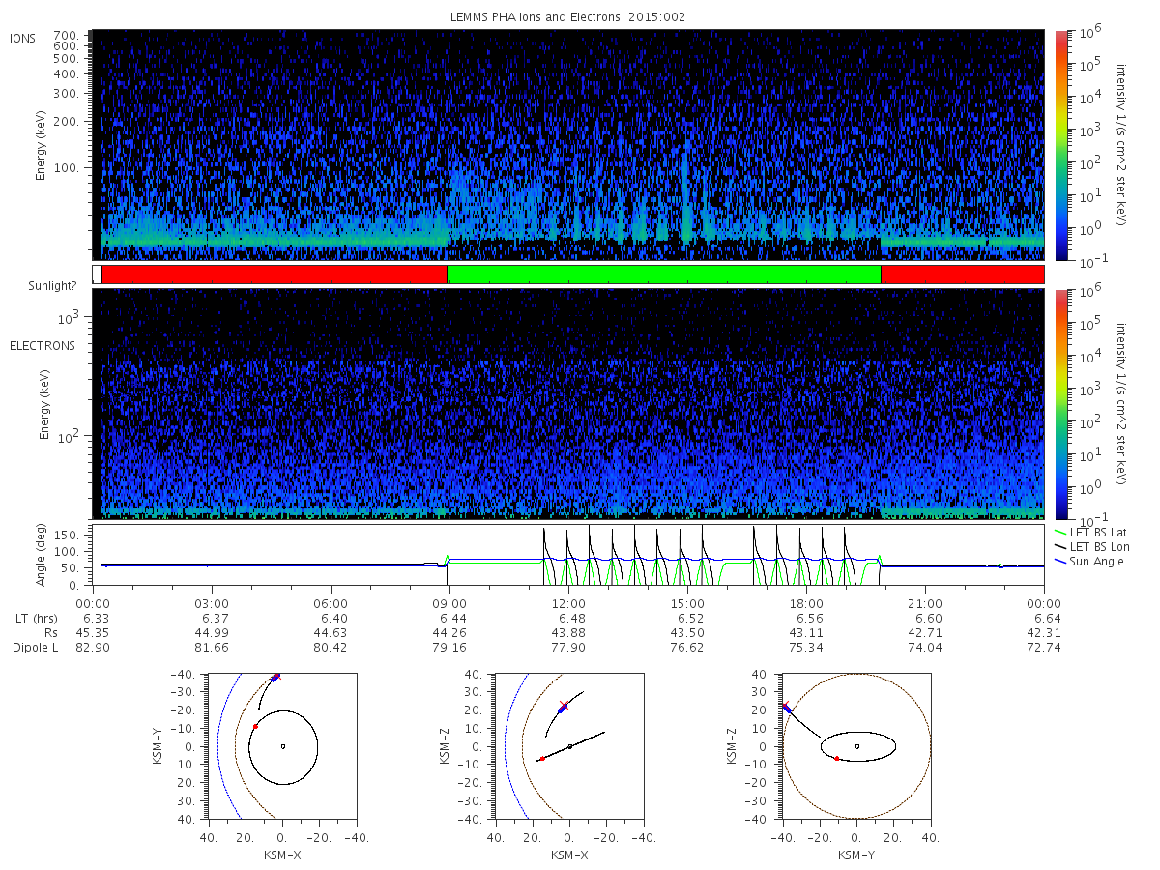Viewport: 1160px width, 870px height.
Task: Click the small white sunlight bar segment
Action: [x=97, y=275]
